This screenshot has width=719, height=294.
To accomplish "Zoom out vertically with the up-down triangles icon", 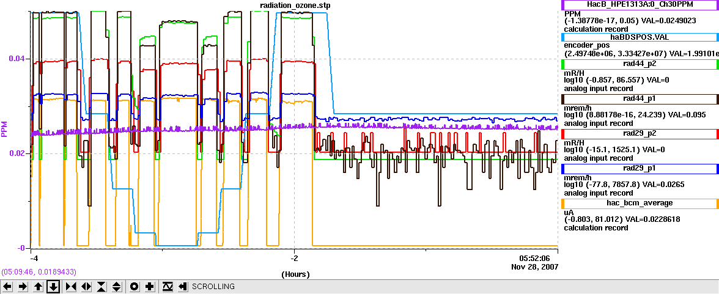I will coord(117,287).
